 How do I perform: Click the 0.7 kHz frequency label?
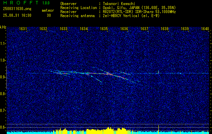pyautogui.click(x=3, y=111)
